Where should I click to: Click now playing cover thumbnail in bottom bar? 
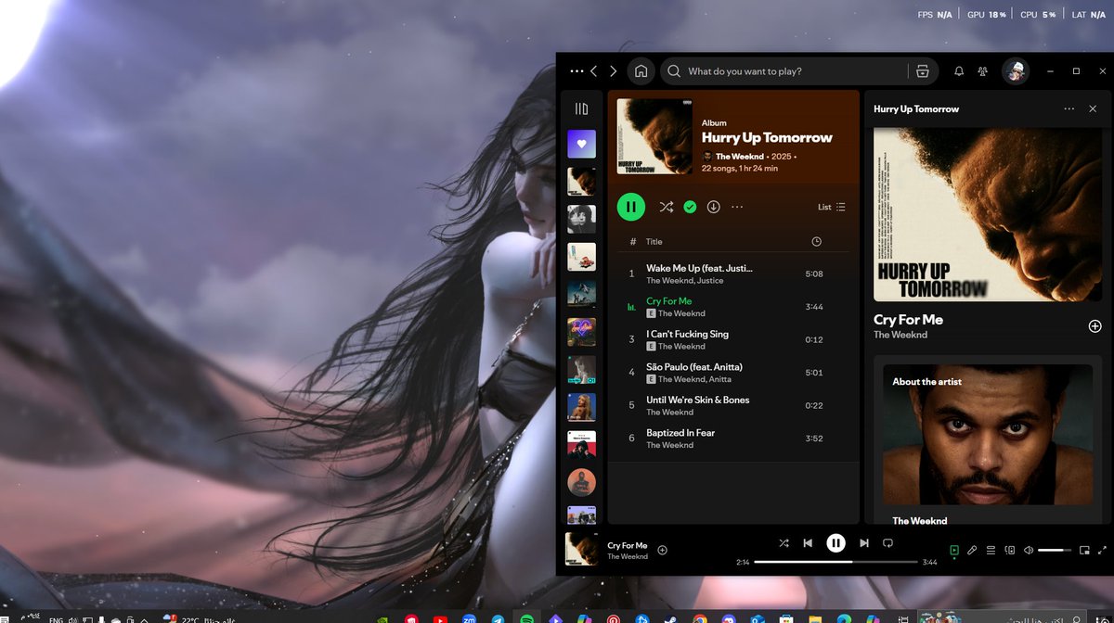pyautogui.click(x=582, y=549)
